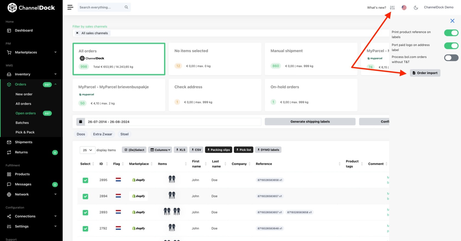The image size is (461, 241).
Task: Download the XLS export
Action: click(x=181, y=150)
